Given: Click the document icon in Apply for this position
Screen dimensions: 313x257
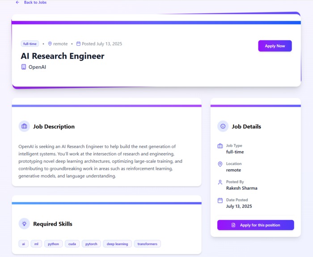Looking at the screenshot, I should click(x=233, y=225).
